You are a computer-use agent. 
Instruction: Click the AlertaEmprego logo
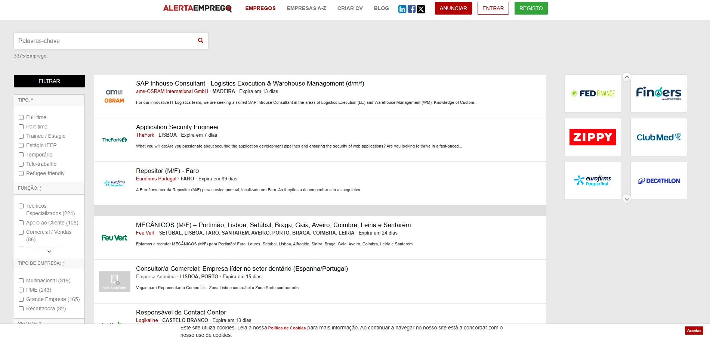pos(197,8)
